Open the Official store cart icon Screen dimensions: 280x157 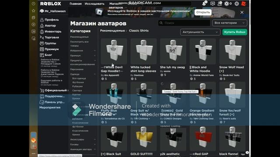(x=42, y=90)
